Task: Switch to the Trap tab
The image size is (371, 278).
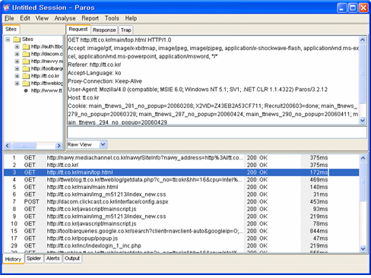Action: 126,30
